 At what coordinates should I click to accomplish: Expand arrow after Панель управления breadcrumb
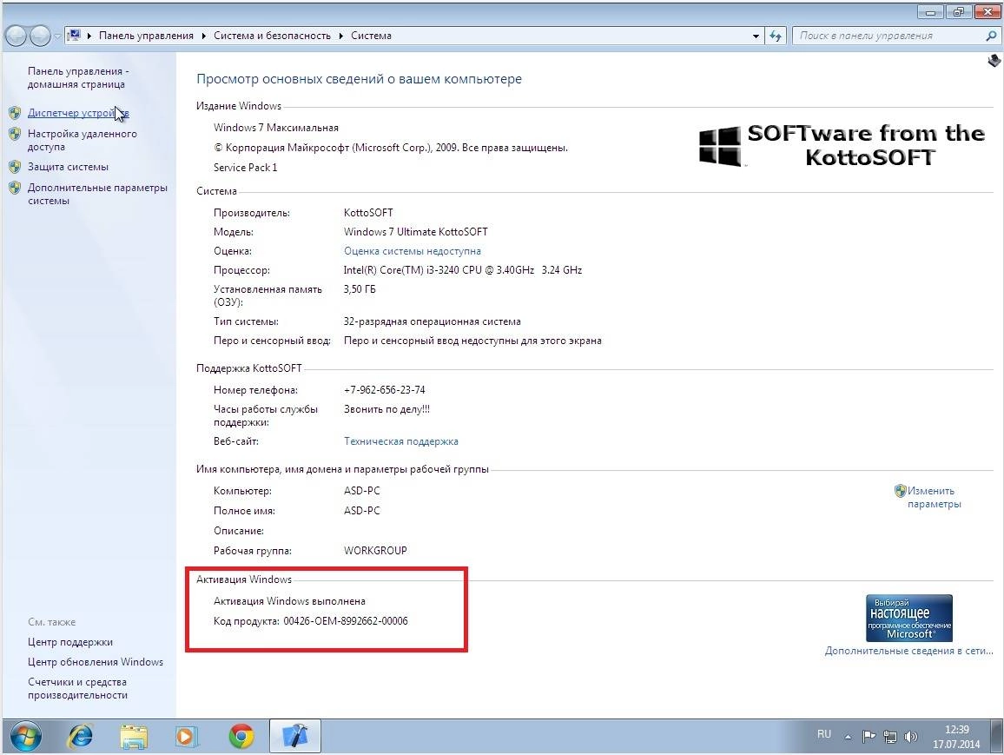click(203, 36)
